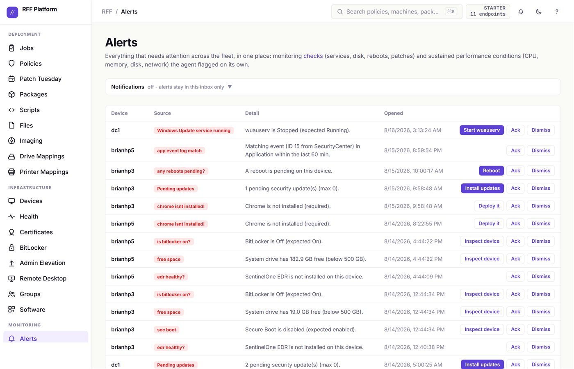
Task: Open help question mark icon
Action: 557,12
